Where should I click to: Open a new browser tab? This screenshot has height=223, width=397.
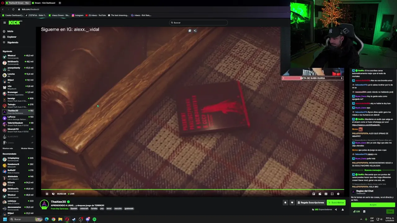pos(60,3)
